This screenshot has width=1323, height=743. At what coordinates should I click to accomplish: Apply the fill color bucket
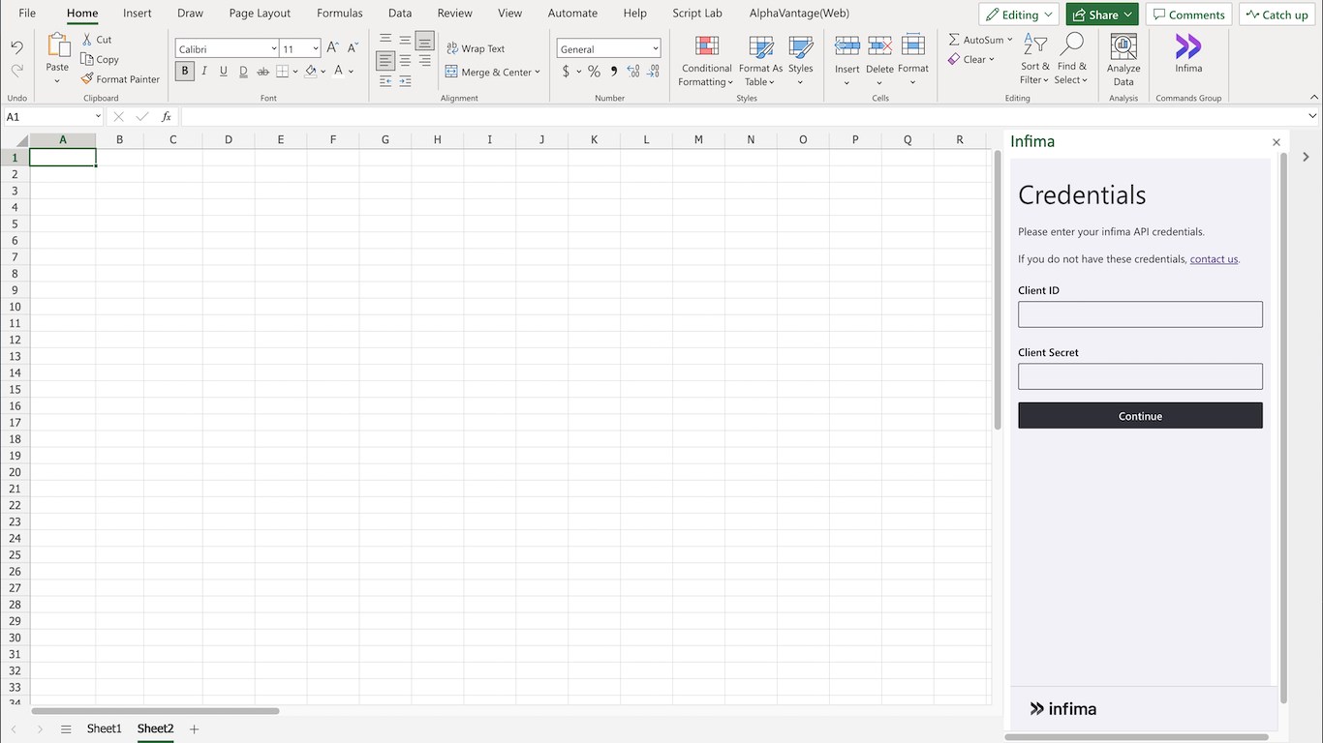click(310, 72)
